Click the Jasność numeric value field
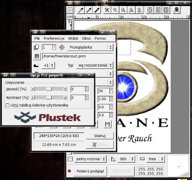The image size is (192, 180). (78, 89)
